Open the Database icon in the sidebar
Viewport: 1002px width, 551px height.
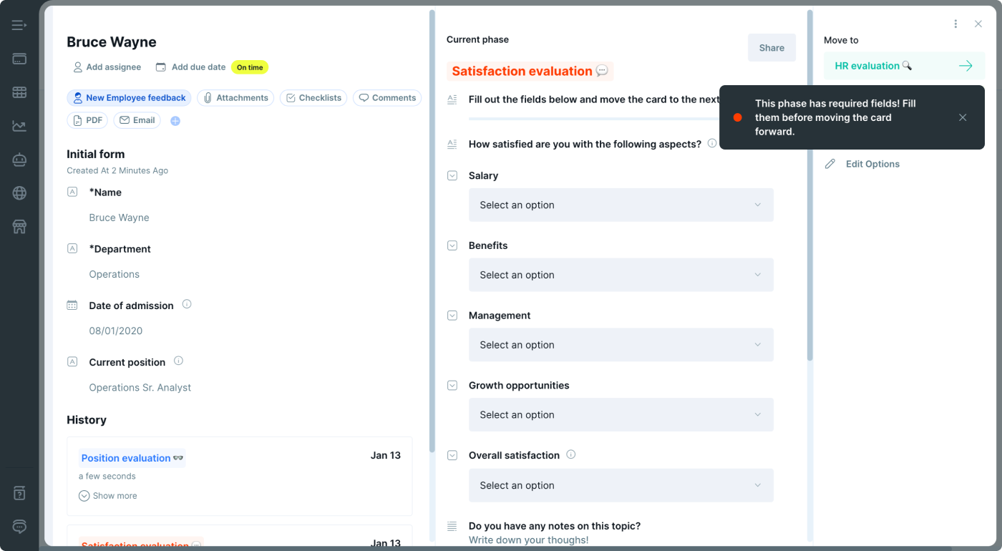(19, 92)
